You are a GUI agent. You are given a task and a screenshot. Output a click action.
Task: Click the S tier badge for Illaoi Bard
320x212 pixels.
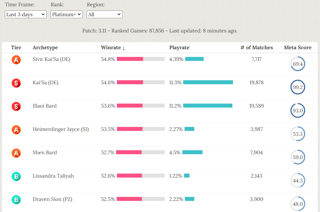point(16,106)
